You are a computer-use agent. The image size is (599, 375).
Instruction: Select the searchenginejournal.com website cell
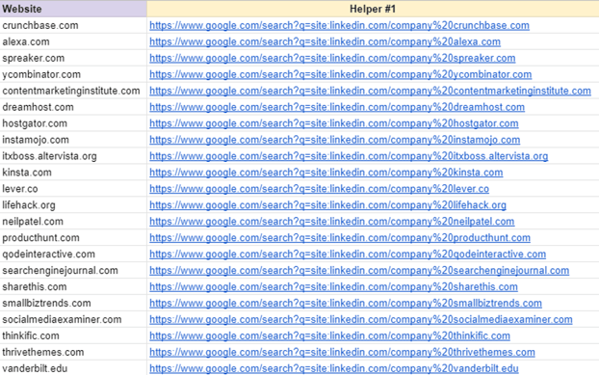coord(73,271)
